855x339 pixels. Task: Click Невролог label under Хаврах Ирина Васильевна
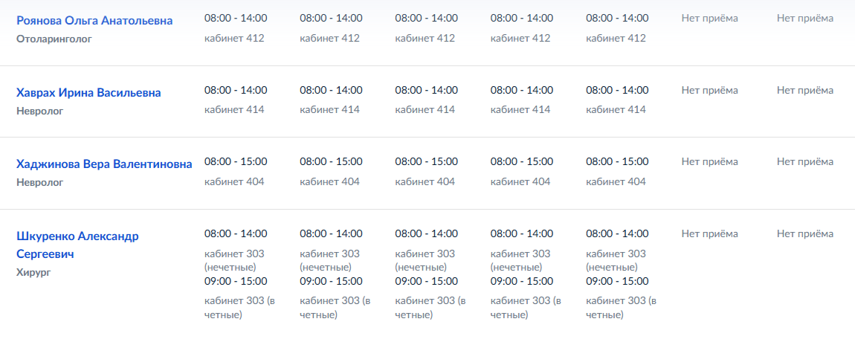pos(40,111)
